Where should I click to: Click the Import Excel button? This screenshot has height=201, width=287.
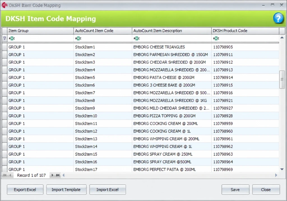point(108,190)
